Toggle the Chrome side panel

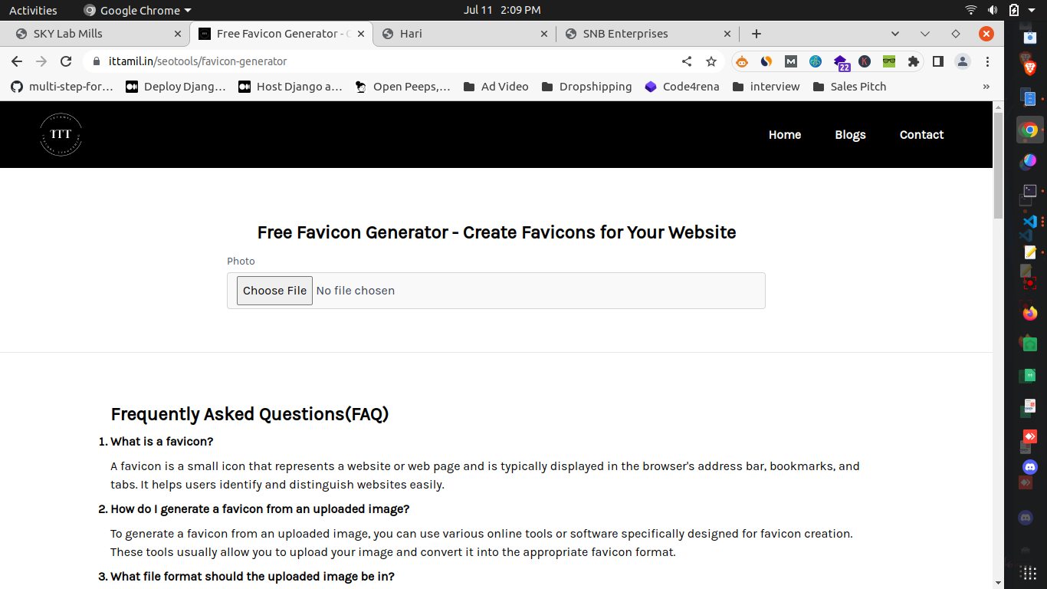point(937,61)
